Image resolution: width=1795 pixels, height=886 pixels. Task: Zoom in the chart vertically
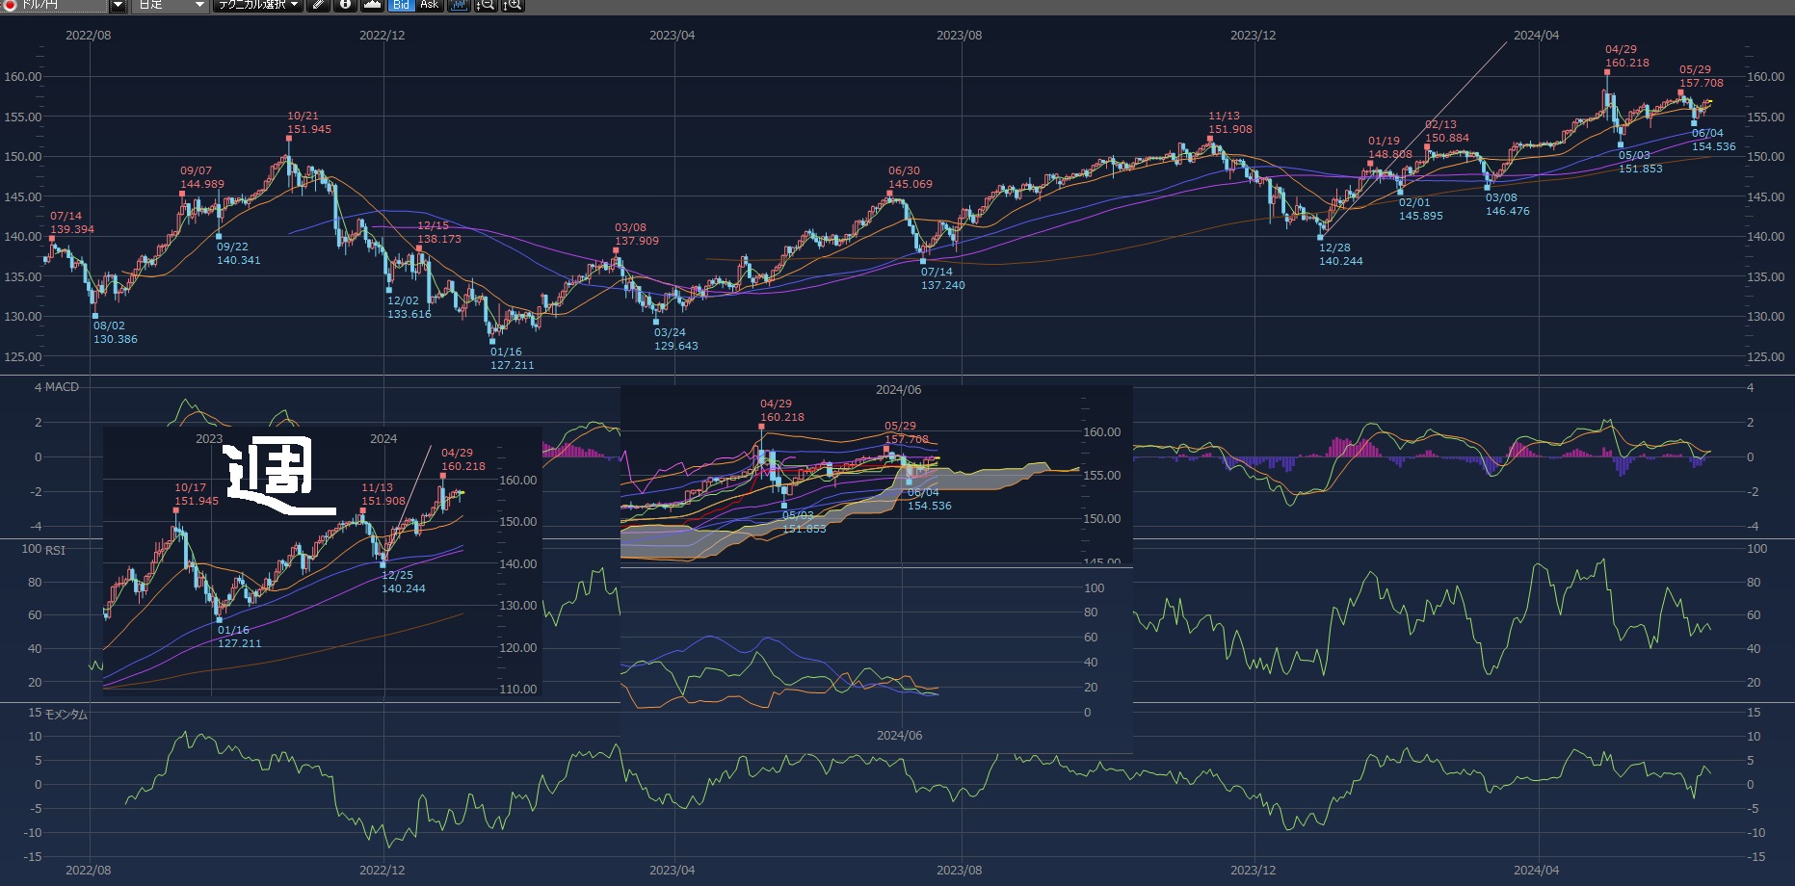(513, 5)
